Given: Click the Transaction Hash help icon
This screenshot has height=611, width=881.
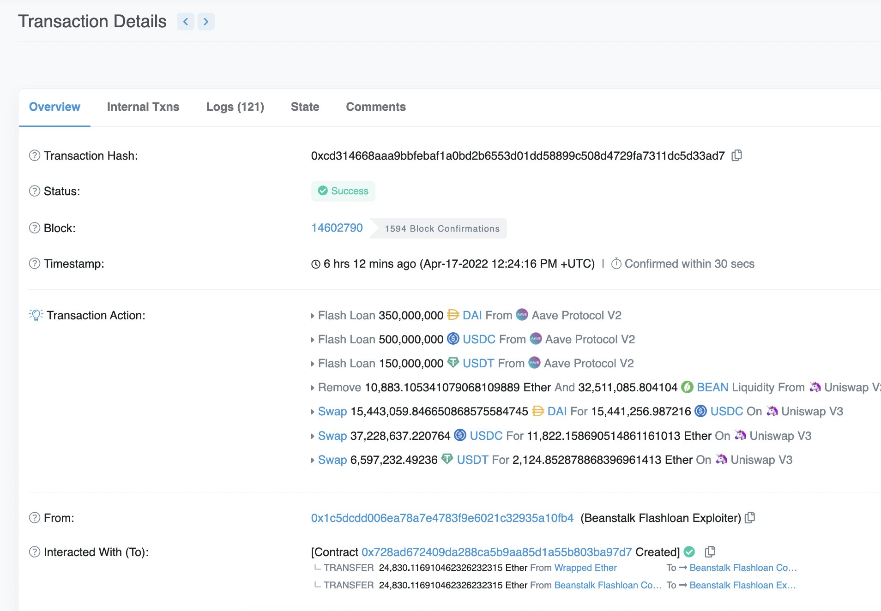Looking at the screenshot, I should tap(35, 156).
